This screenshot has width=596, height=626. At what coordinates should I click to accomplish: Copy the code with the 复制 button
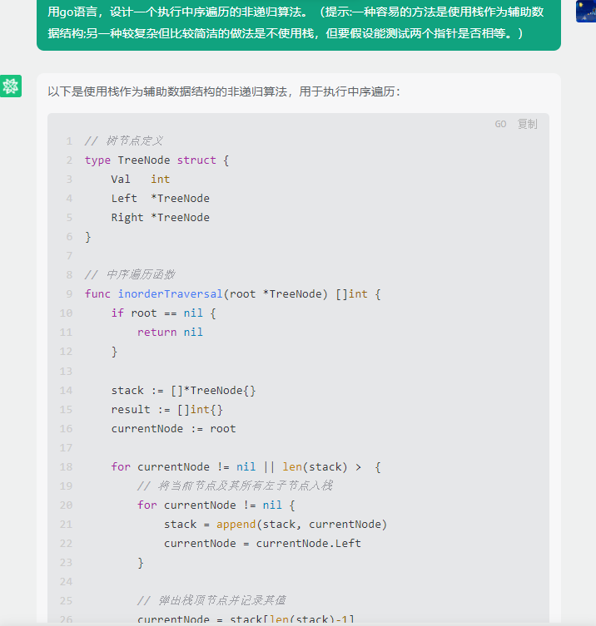coord(527,124)
